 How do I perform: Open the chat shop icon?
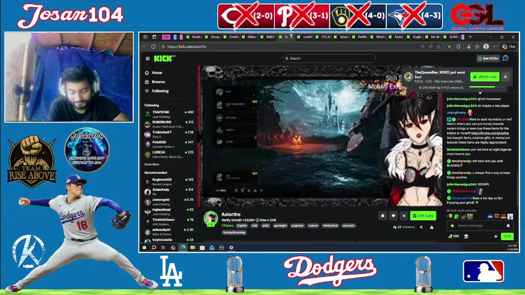466,236
